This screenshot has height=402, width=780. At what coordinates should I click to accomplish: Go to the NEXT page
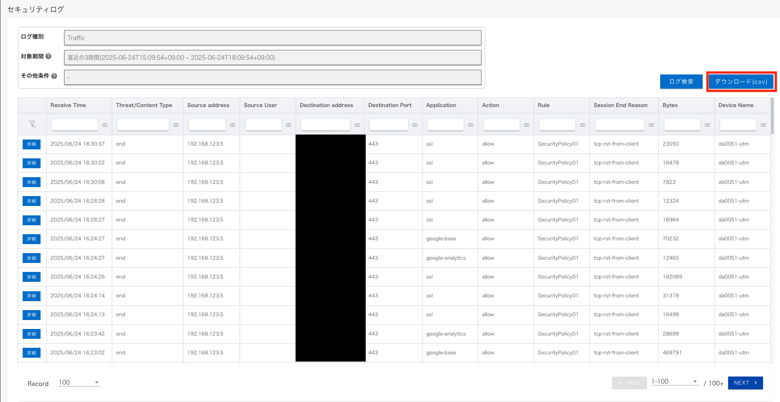[x=746, y=383]
